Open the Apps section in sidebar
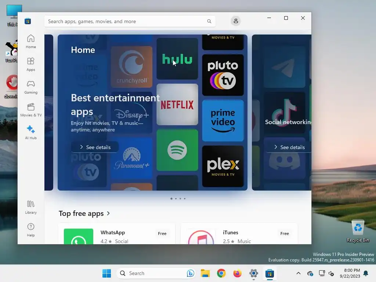The image size is (376, 282). tap(31, 64)
